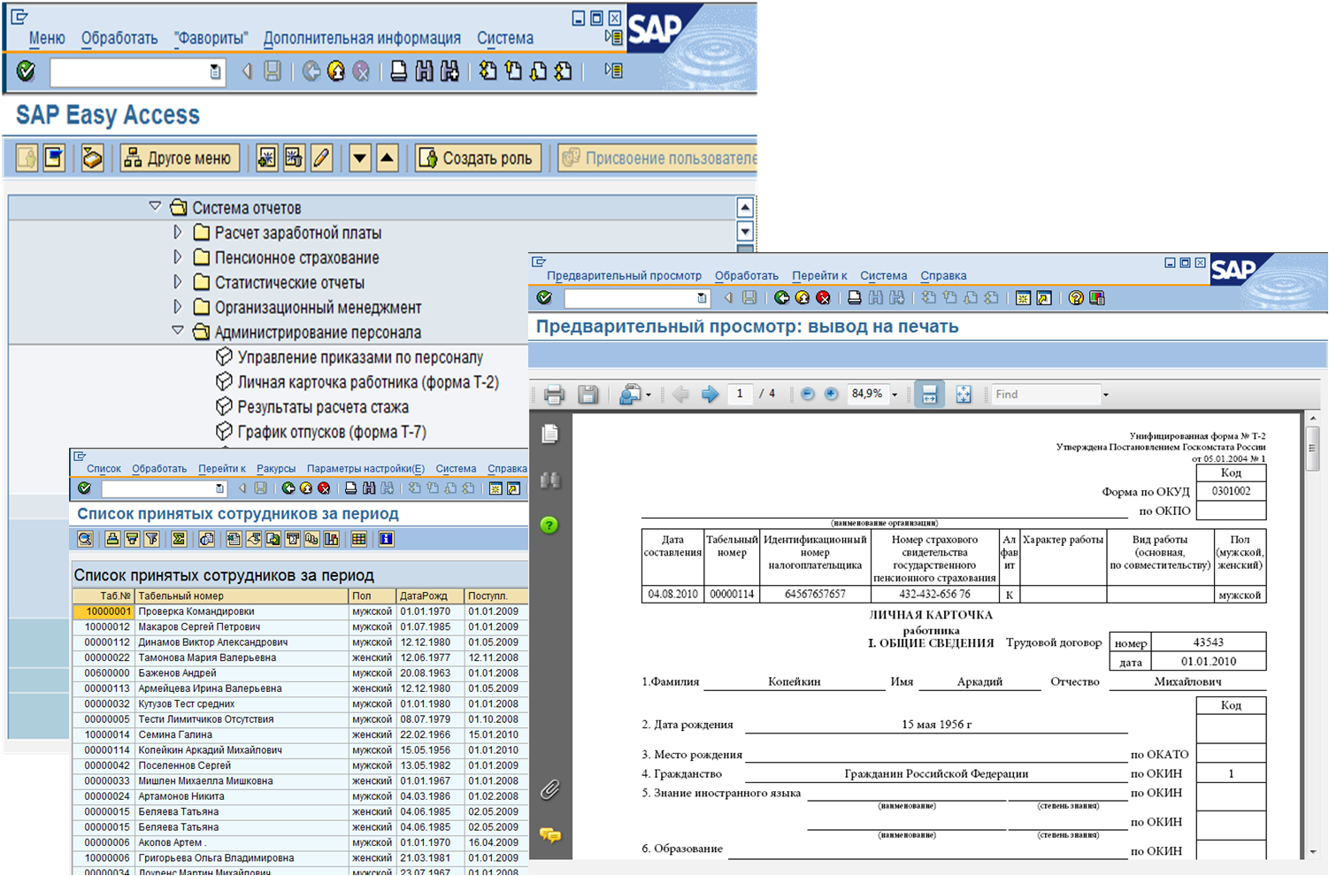Select row Копейкин Аркадий Михайлович in employee list

point(301,750)
